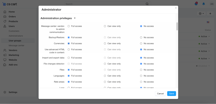Select No access for Currencies

click(141, 43)
